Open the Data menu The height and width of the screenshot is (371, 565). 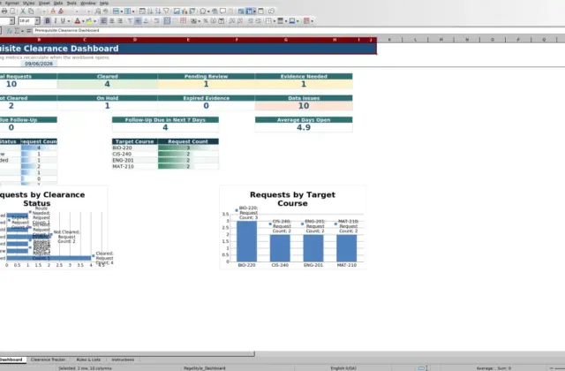click(x=58, y=3)
